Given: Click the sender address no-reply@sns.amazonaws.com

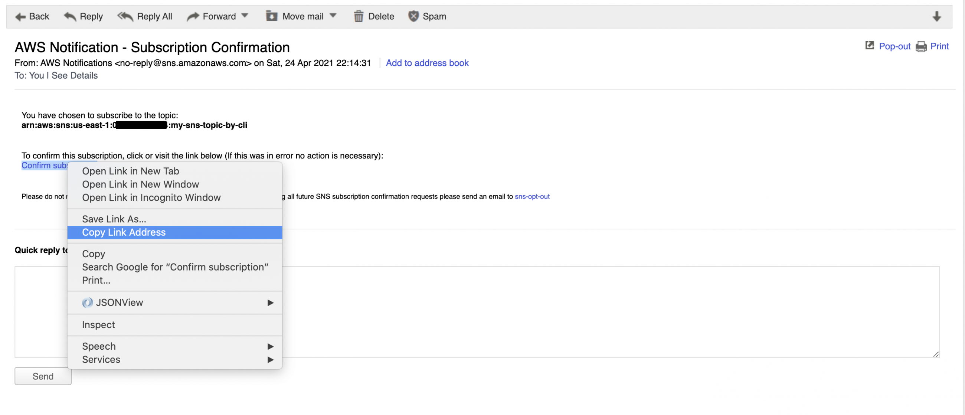Looking at the screenshot, I should click(x=183, y=63).
